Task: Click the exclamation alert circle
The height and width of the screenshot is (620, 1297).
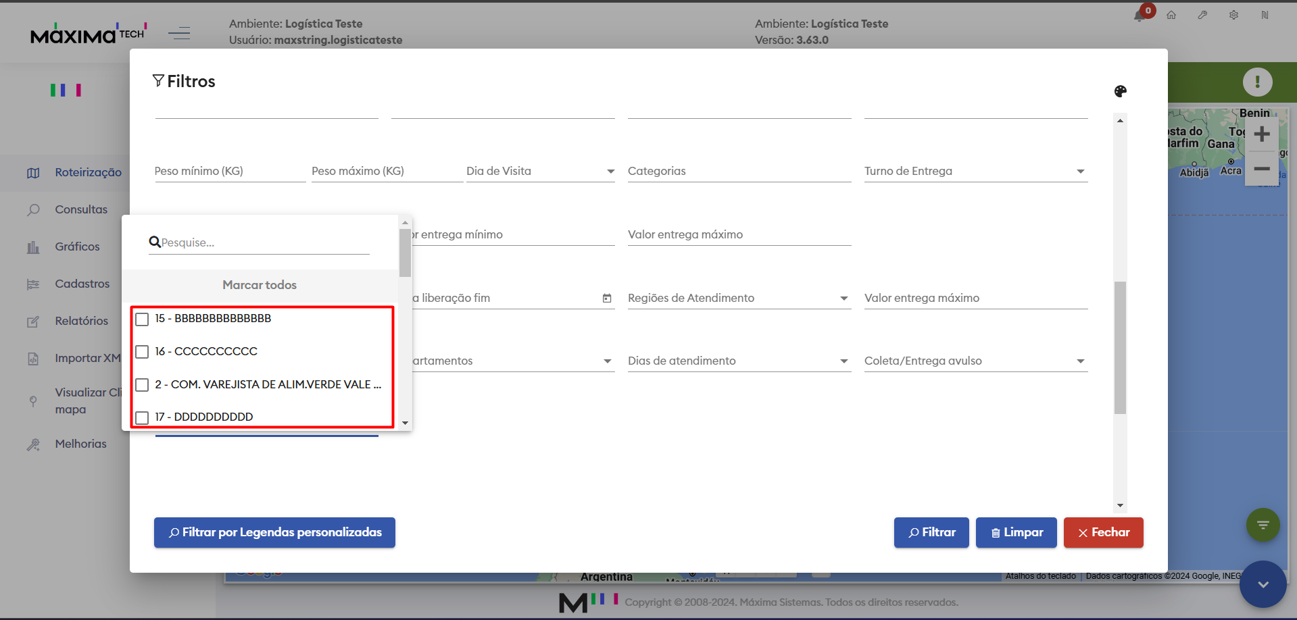Action: (1257, 82)
